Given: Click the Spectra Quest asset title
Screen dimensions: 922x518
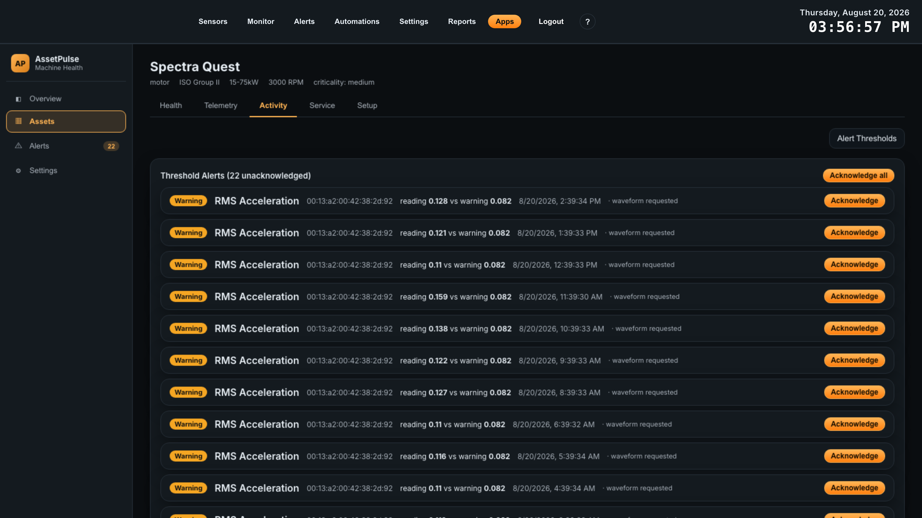Looking at the screenshot, I should [195, 67].
